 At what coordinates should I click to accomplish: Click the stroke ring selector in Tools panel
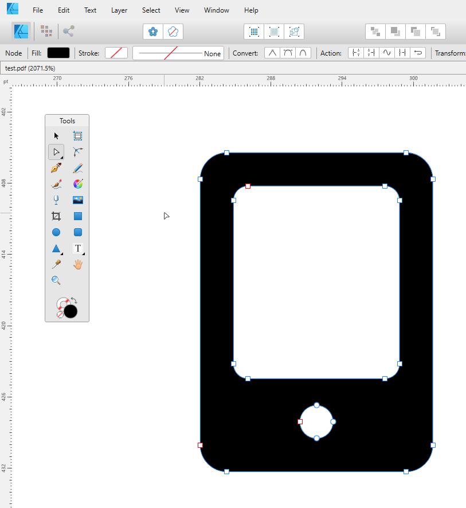[x=62, y=303]
